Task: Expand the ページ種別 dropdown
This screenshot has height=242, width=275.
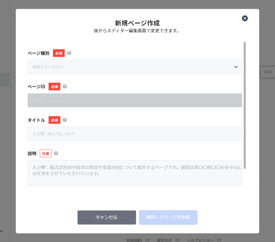Action: click(135, 67)
